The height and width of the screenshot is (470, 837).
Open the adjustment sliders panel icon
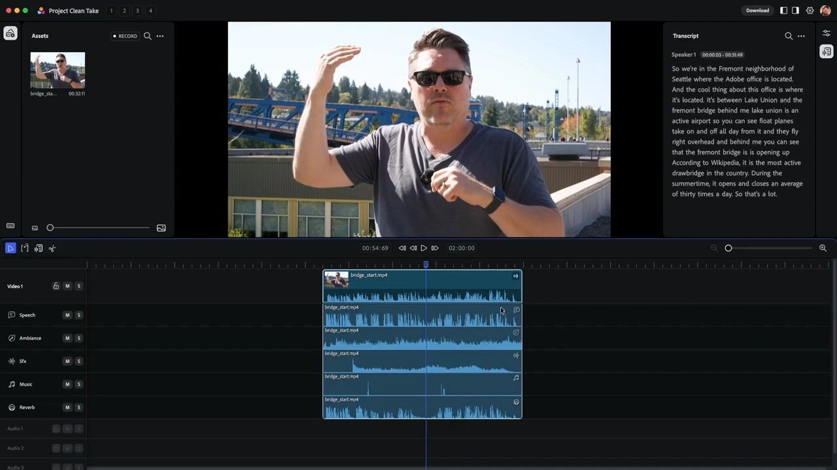[x=827, y=33]
